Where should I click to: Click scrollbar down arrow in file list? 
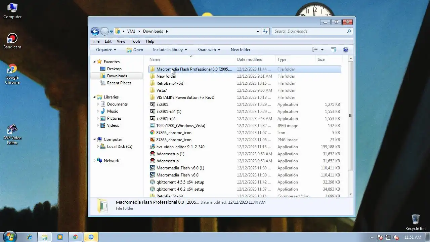(x=350, y=194)
